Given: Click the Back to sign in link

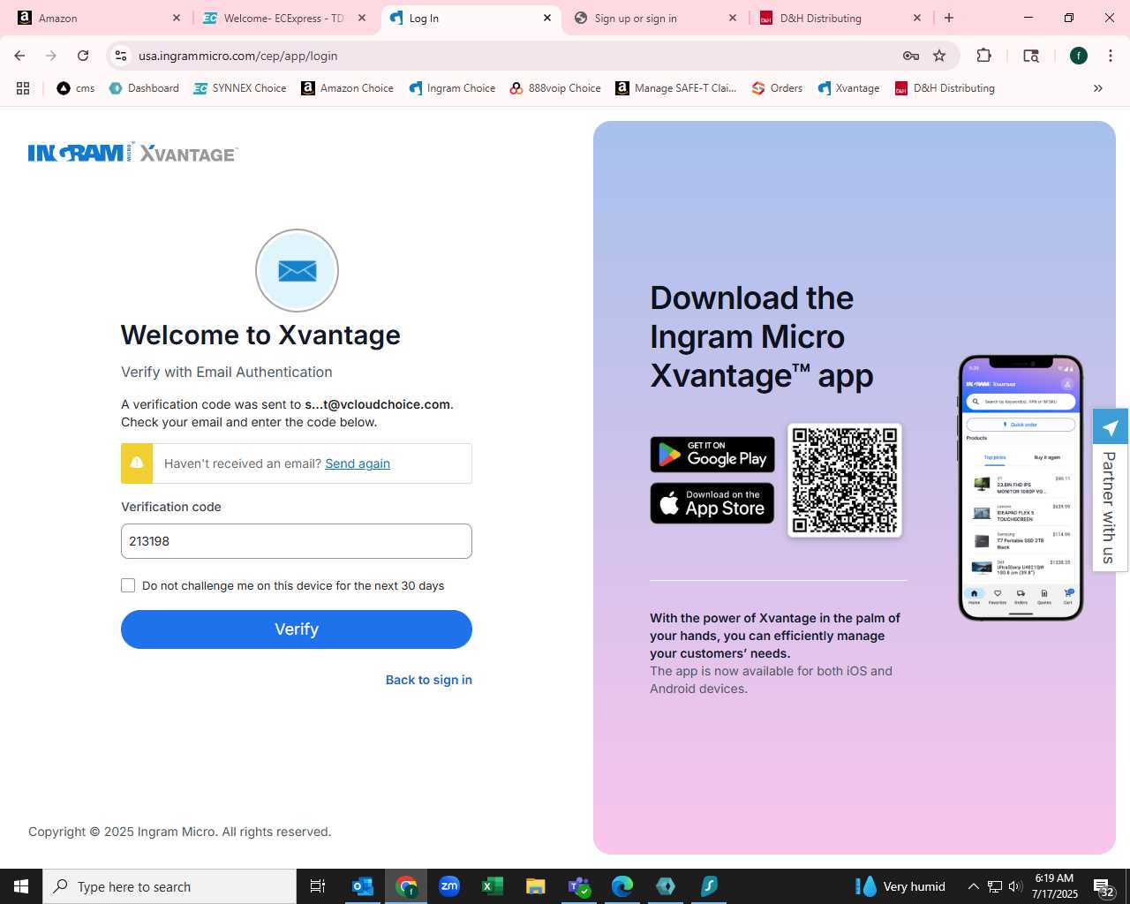Looking at the screenshot, I should (x=429, y=680).
